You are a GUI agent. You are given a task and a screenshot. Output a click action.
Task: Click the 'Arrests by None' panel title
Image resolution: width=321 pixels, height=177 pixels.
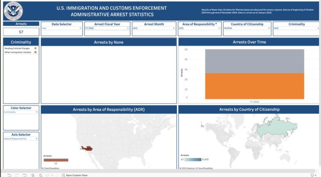pyautogui.click(x=108, y=42)
